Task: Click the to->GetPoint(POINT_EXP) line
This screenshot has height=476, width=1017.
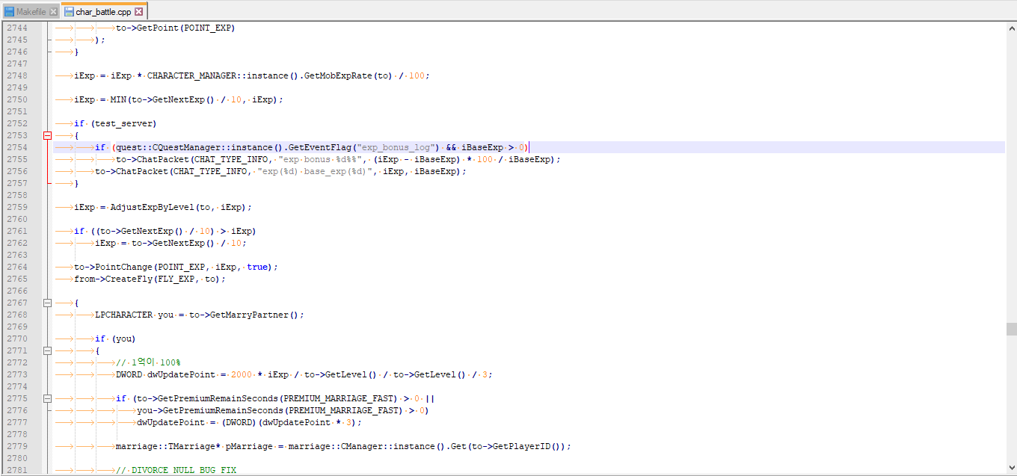Action: pyautogui.click(x=175, y=28)
